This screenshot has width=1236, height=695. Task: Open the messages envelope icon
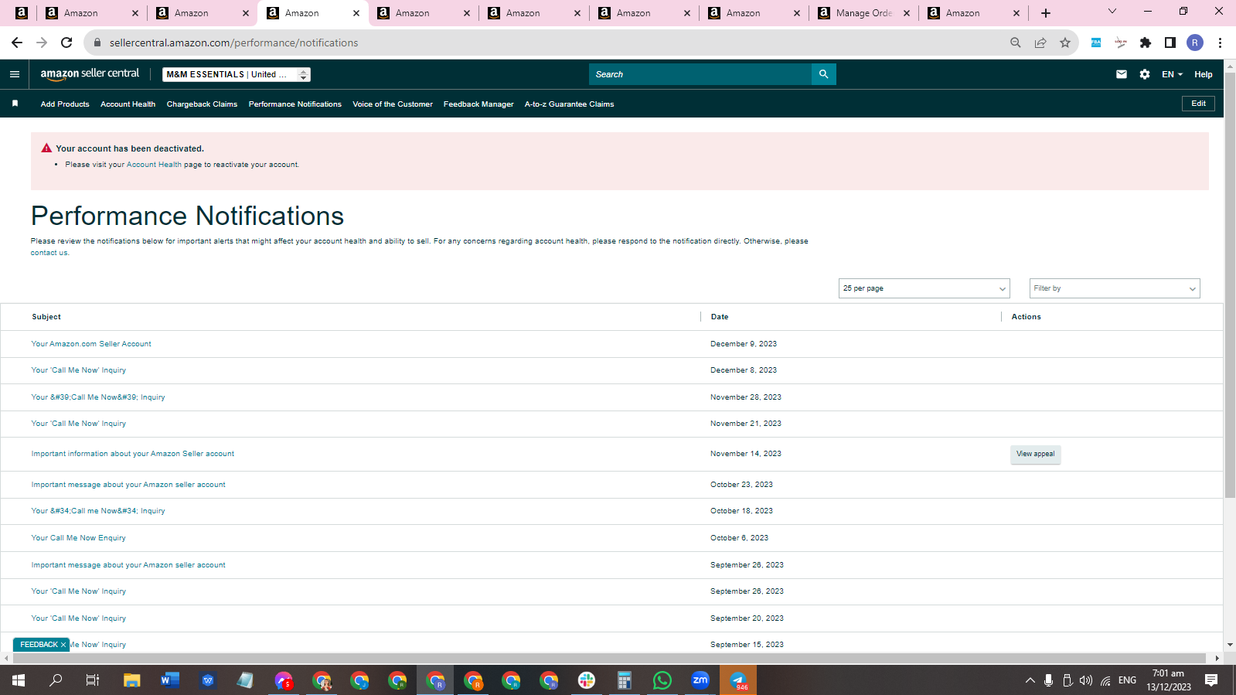[1121, 74]
